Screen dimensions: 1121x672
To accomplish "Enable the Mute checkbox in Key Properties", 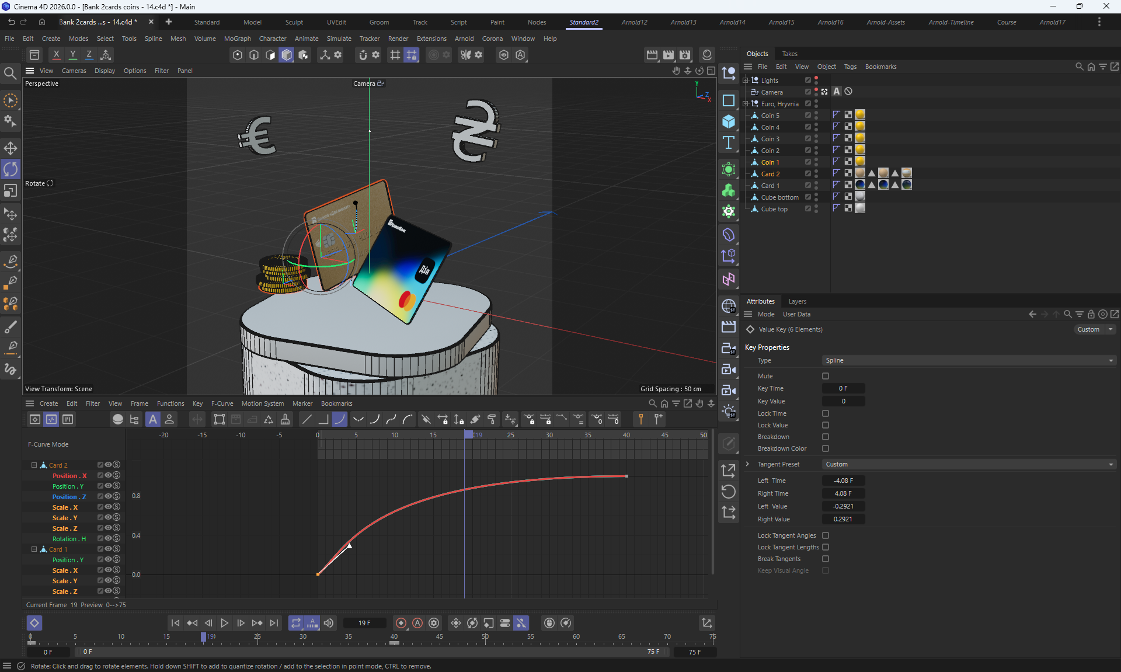I will 826,376.
